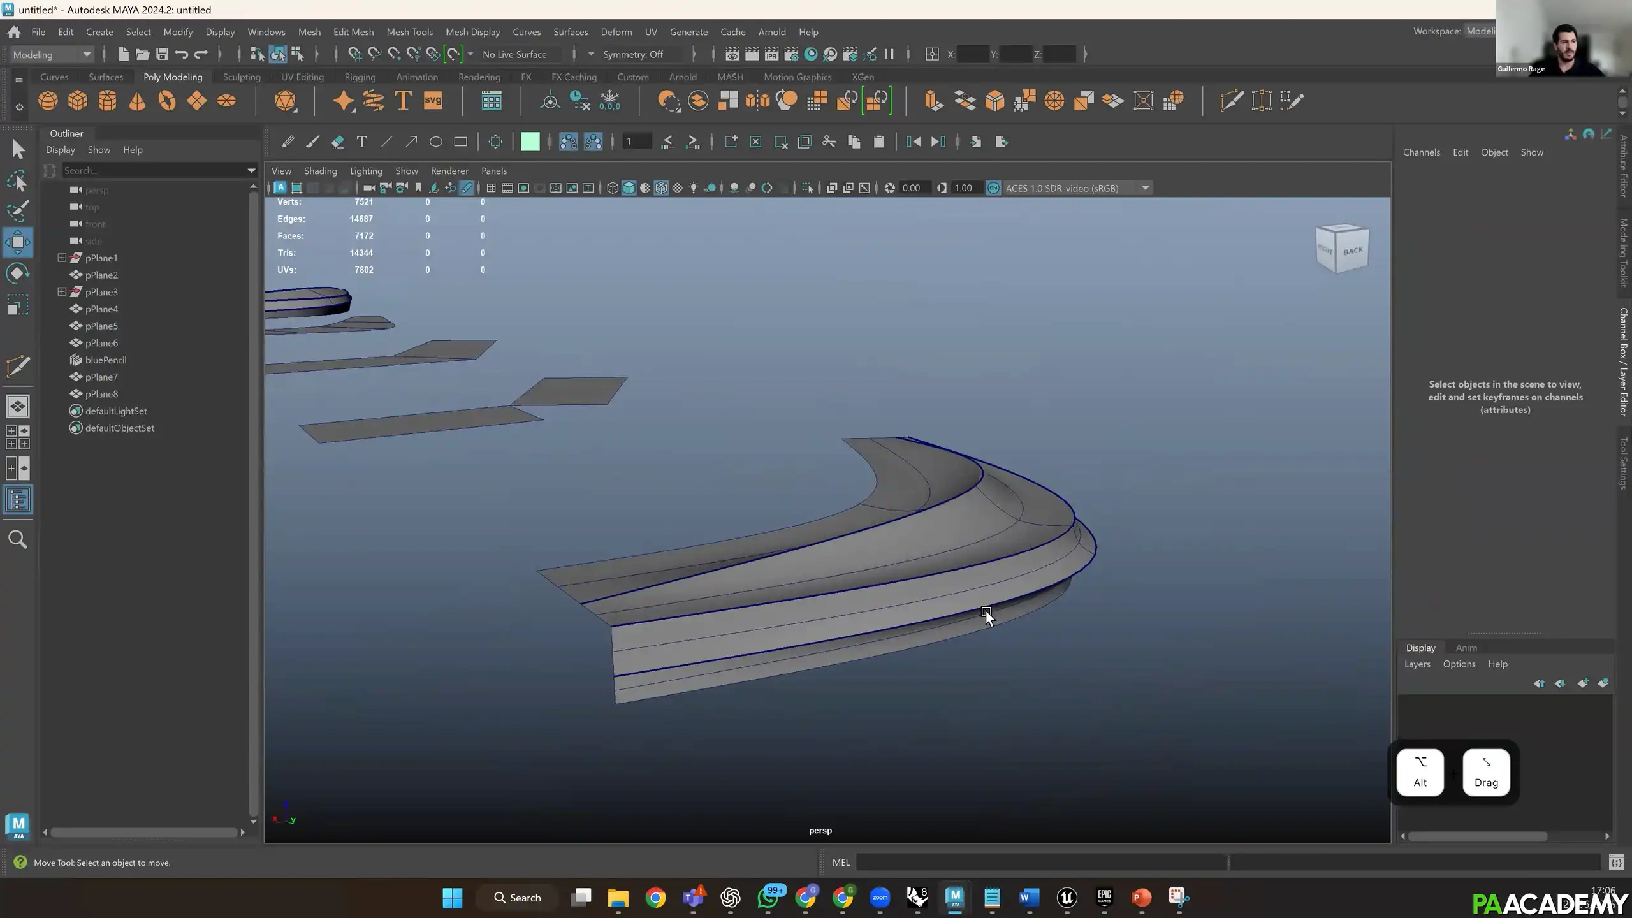Toggle X-ray shading in the viewport toolbar
The width and height of the screenshot is (1632, 918).
click(678, 187)
